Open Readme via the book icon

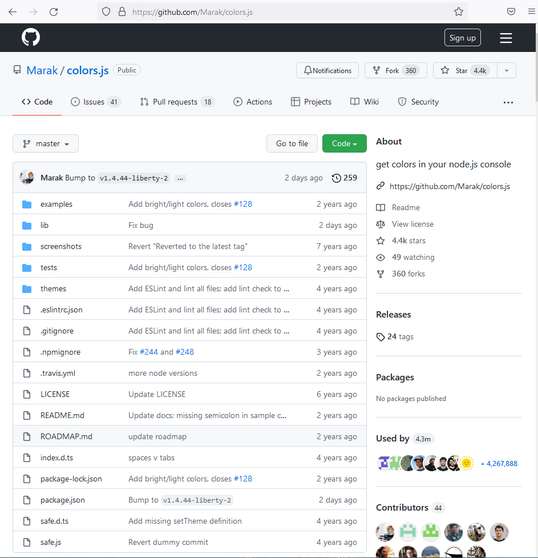pos(380,207)
